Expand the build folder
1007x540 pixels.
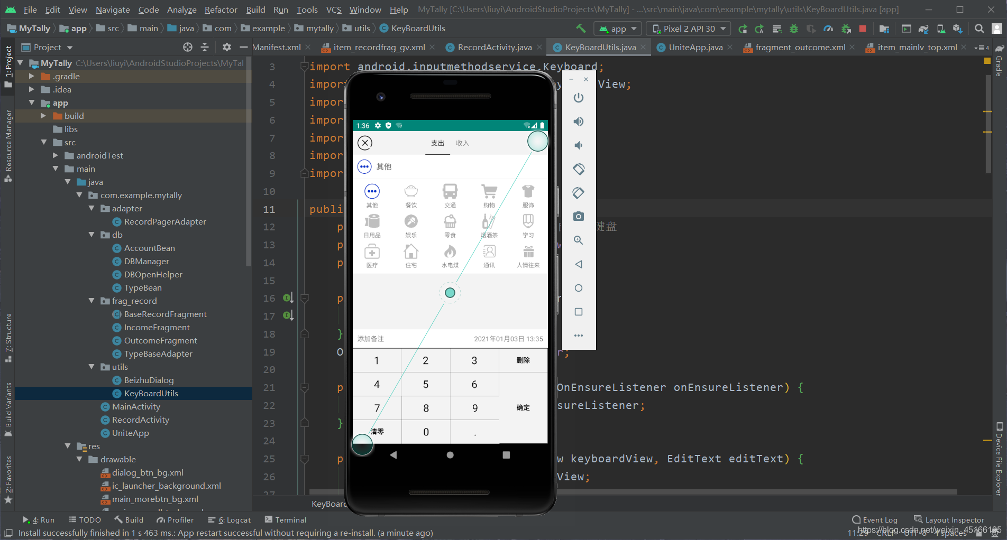[43, 116]
